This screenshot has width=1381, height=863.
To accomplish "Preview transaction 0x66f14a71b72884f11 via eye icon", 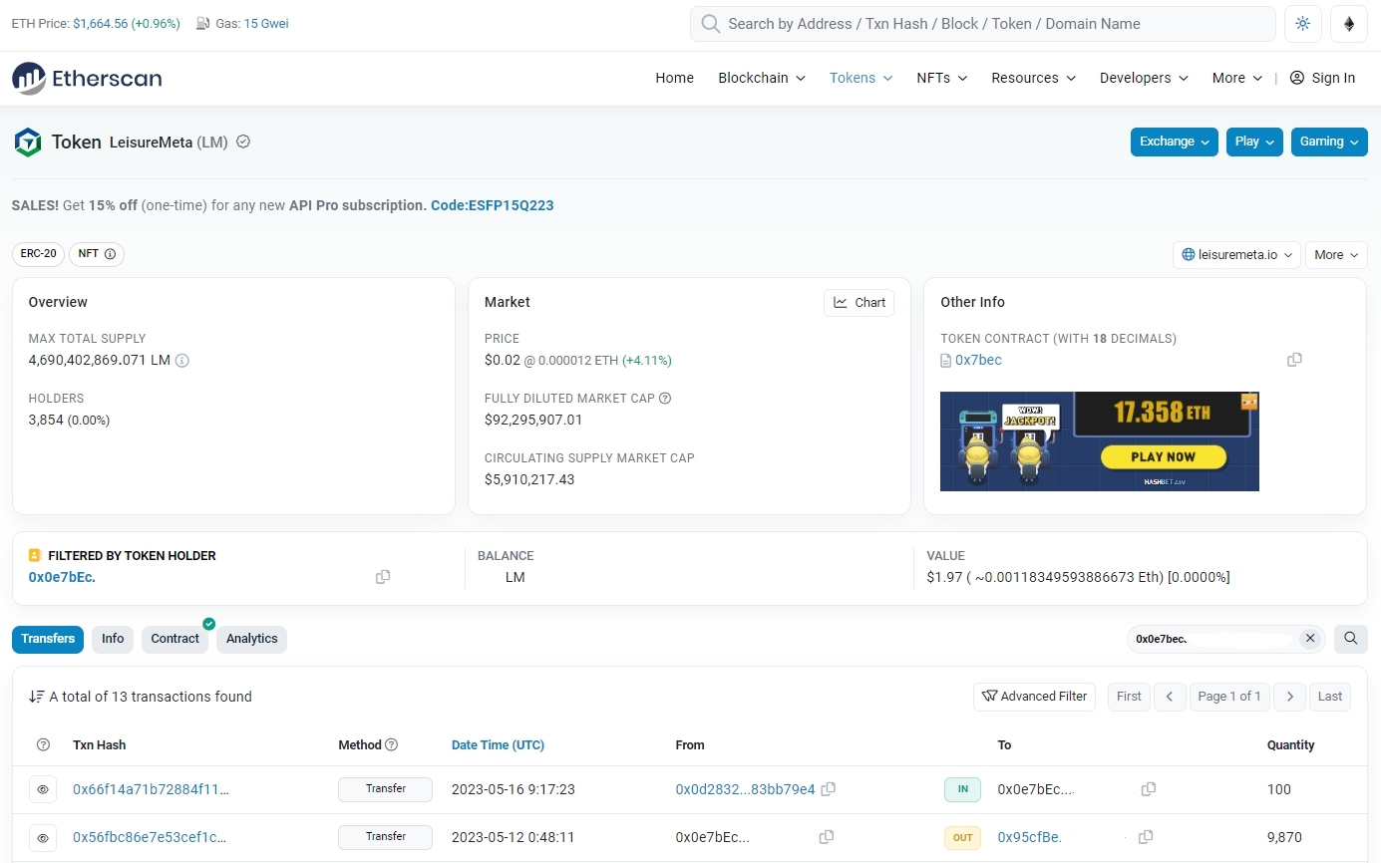I will 43,789.
